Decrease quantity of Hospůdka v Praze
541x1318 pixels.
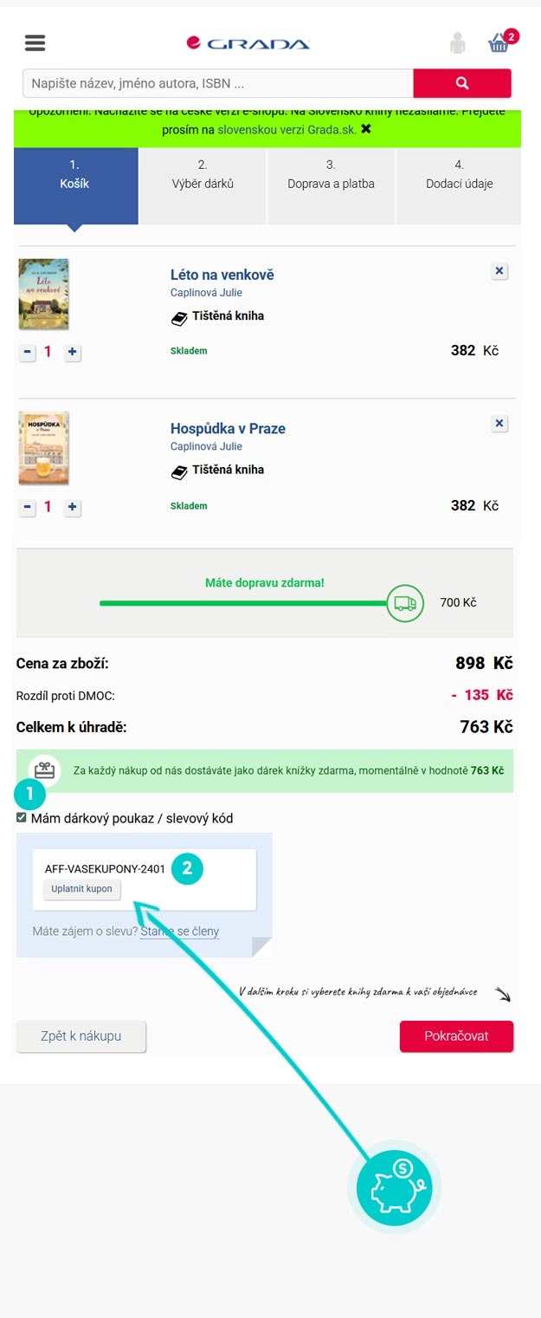[28, 507]
